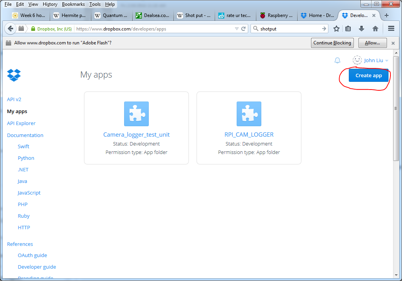Viewport: 402px width, 281px height.
Task: Open the URL history dropdown arrow
Action: (x=237, y=29)
